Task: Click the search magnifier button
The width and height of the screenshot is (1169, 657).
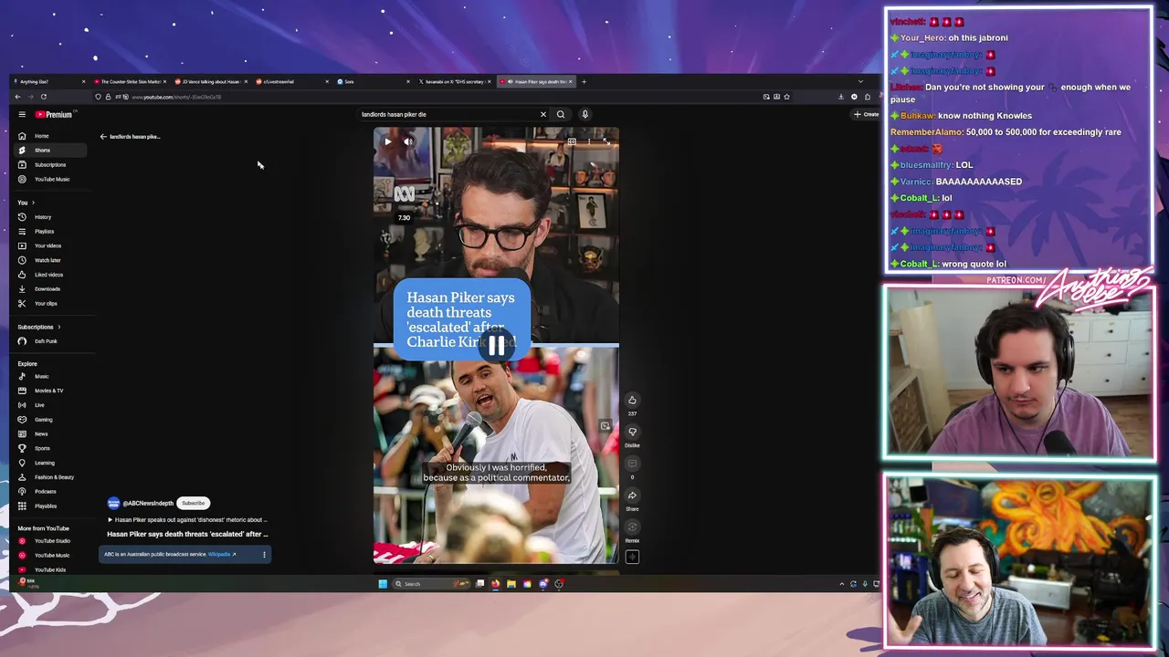Action: [561, 114]
